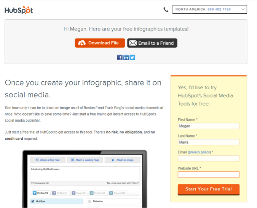Click the Last Name field containing Marrs
Viewport: 257px width, 208px height.
coord(209,142)
